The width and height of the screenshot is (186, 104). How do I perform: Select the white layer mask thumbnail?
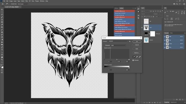pyautogui.click(x=153, y=34)
